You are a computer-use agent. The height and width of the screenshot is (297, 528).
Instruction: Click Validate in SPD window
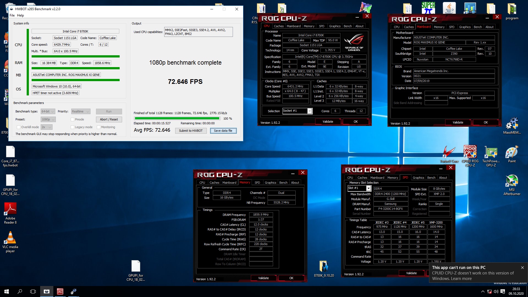[x=411, y=273]
